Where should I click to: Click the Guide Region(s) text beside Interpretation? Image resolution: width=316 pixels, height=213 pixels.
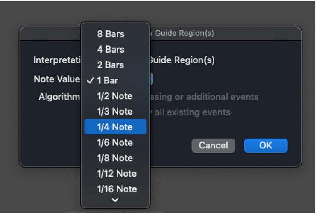182,60
